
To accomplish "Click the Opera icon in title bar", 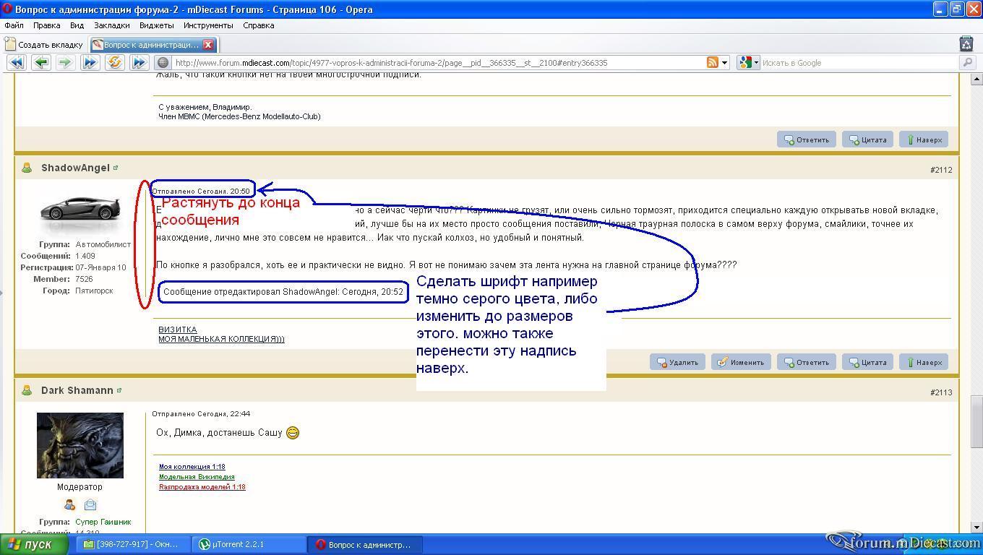I will pyautogui.click(x=7, y=9).
